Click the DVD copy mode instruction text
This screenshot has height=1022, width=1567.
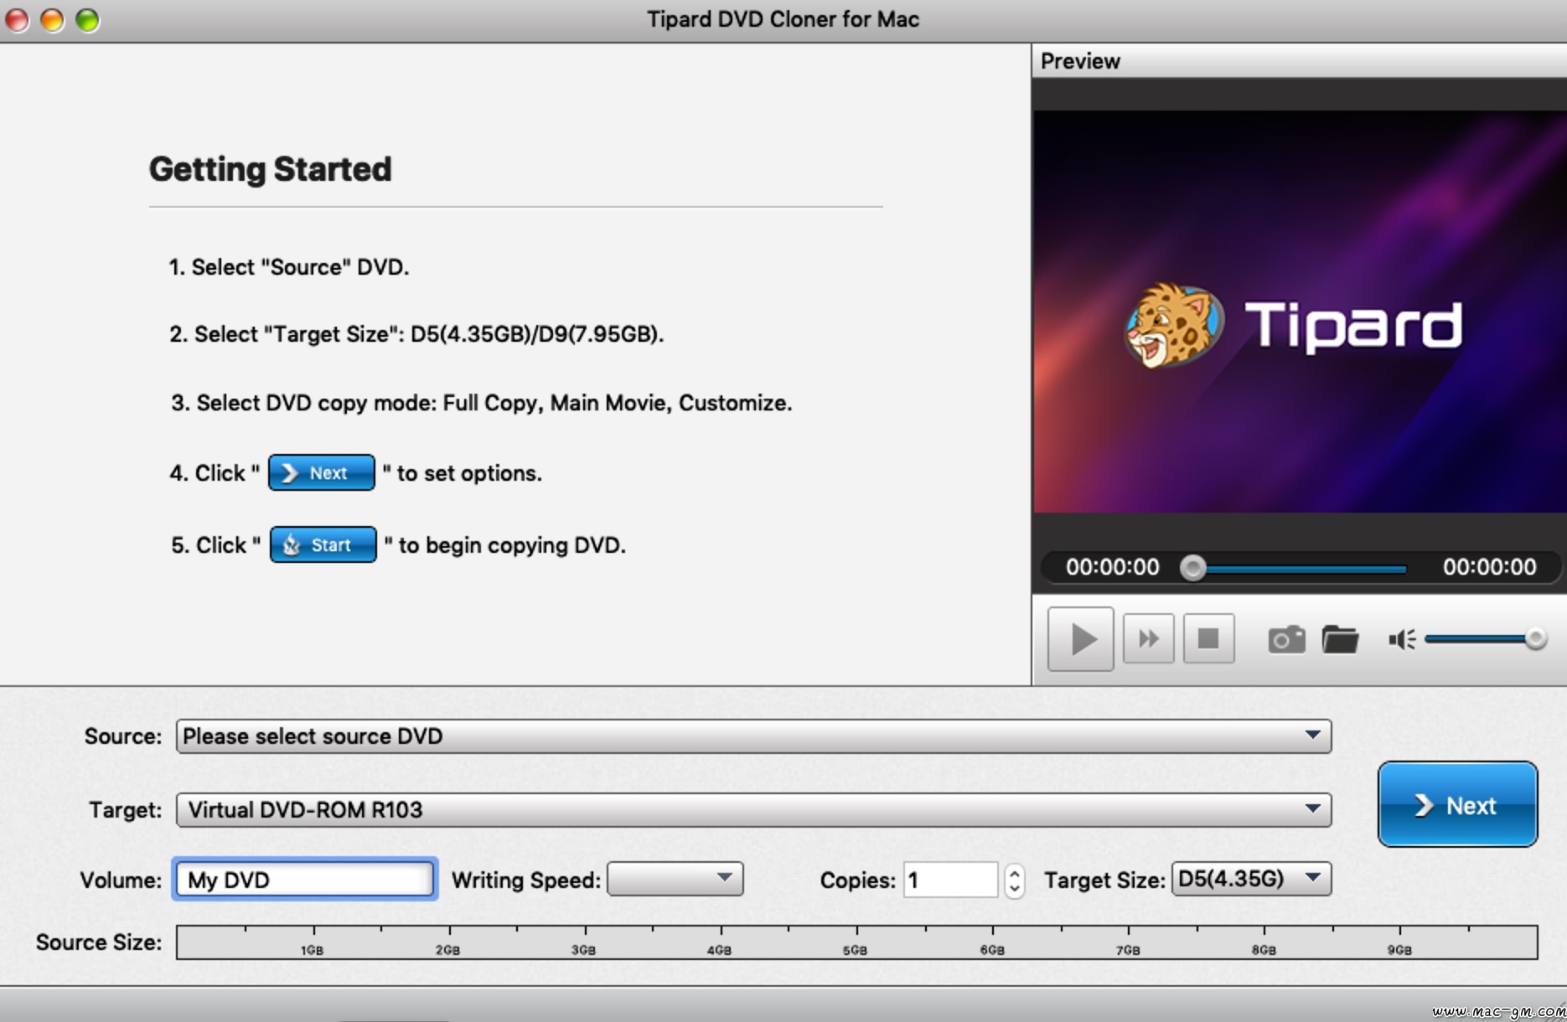pyautogui.click(x=482, y=403)
